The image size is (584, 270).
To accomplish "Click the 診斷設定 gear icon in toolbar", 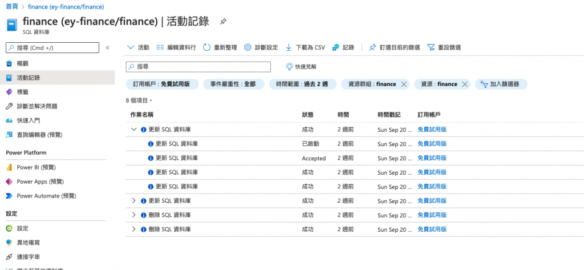I will pyautogui.click(x=248, y=47).
